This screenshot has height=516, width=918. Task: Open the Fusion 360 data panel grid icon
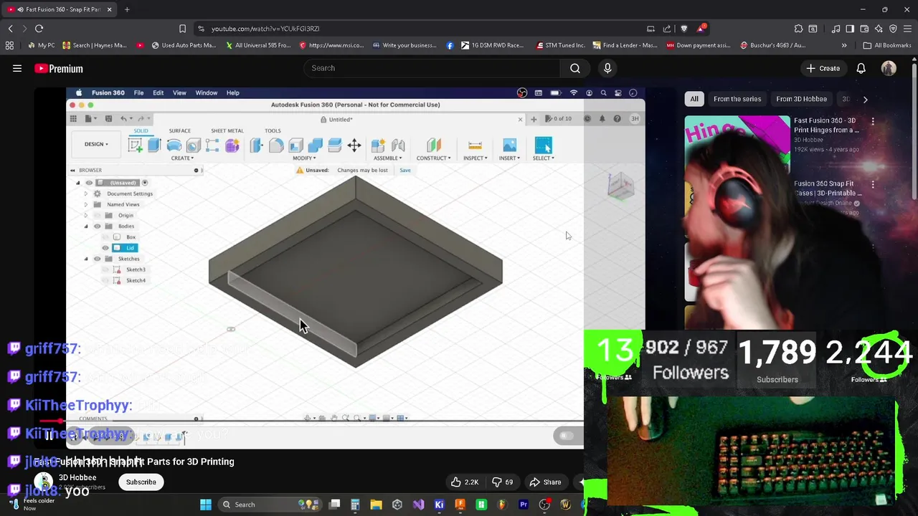point(73,118)
